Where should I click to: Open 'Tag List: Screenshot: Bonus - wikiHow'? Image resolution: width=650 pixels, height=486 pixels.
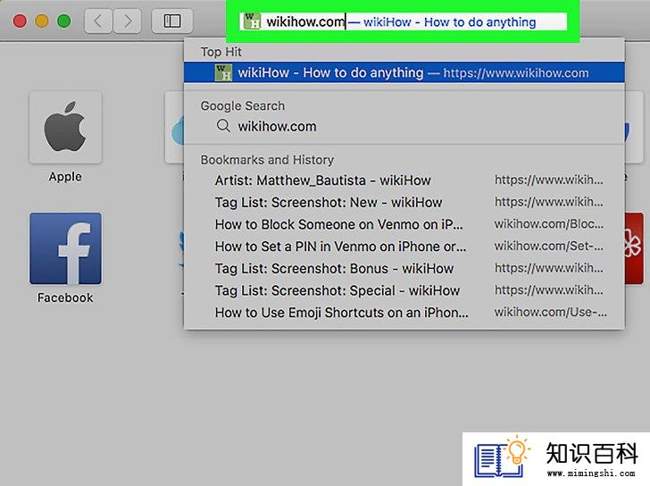[x=404, y=268]
